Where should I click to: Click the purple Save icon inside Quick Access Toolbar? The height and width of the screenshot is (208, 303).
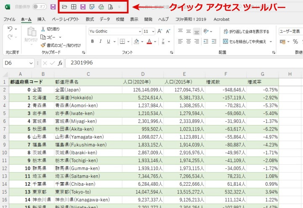83,7
